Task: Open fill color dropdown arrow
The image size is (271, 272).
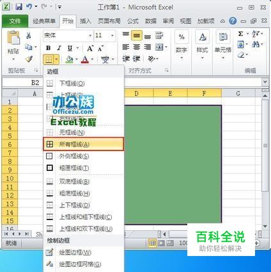Action: tap(77, 59)
